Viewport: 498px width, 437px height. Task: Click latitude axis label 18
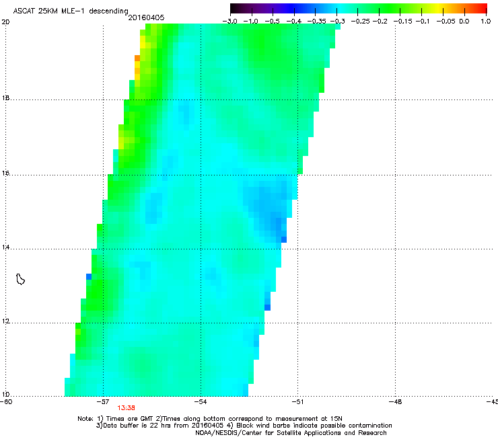[x=5, y=98]
